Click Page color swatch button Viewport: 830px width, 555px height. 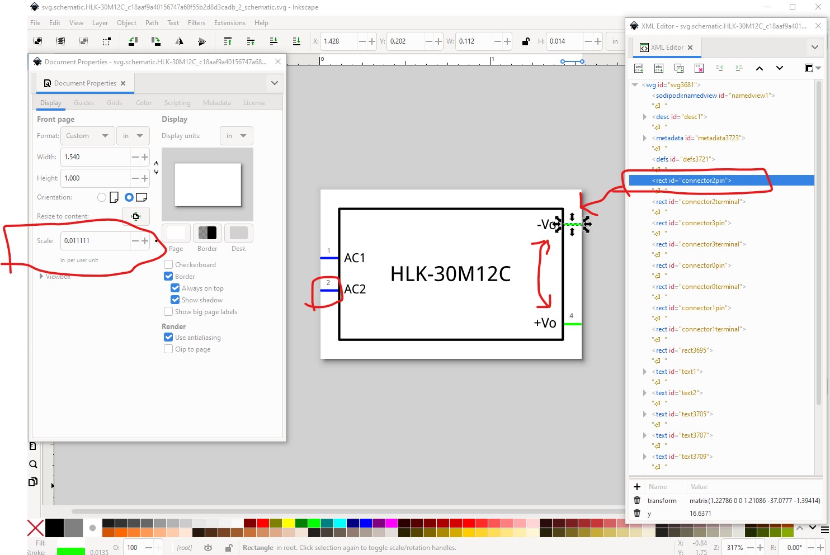176,233
